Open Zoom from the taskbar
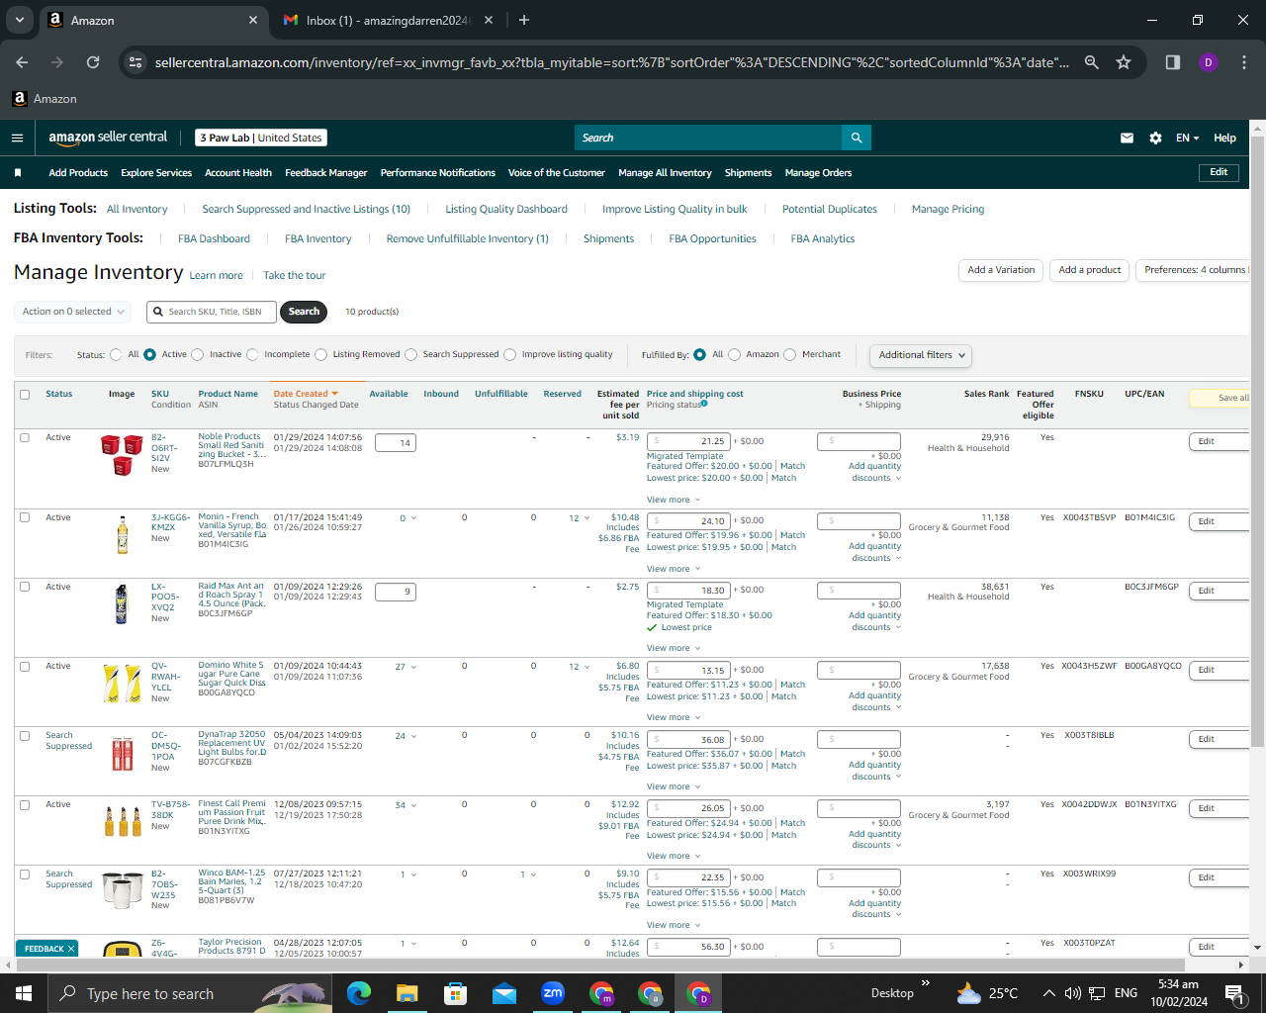This screenshot has width=1266, height=1013. pyautogui.click(x=553, y=993)
